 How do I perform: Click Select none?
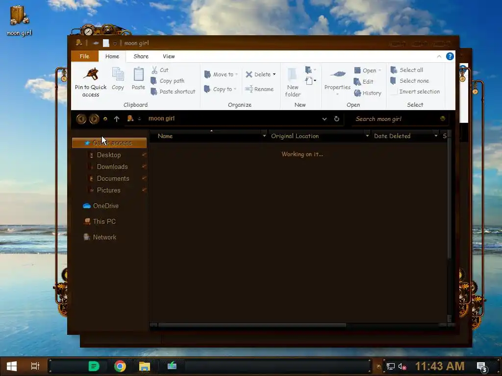(410, 81)
